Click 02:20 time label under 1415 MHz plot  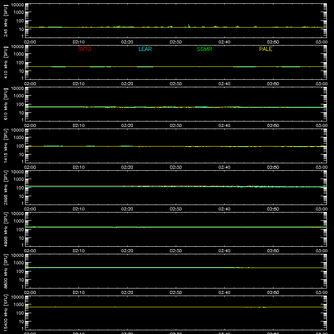click(x=127, y=167)
